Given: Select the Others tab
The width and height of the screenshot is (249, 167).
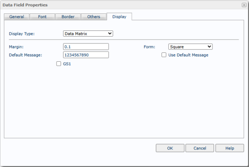Looking at the screenshot, I should click(94, 17).
